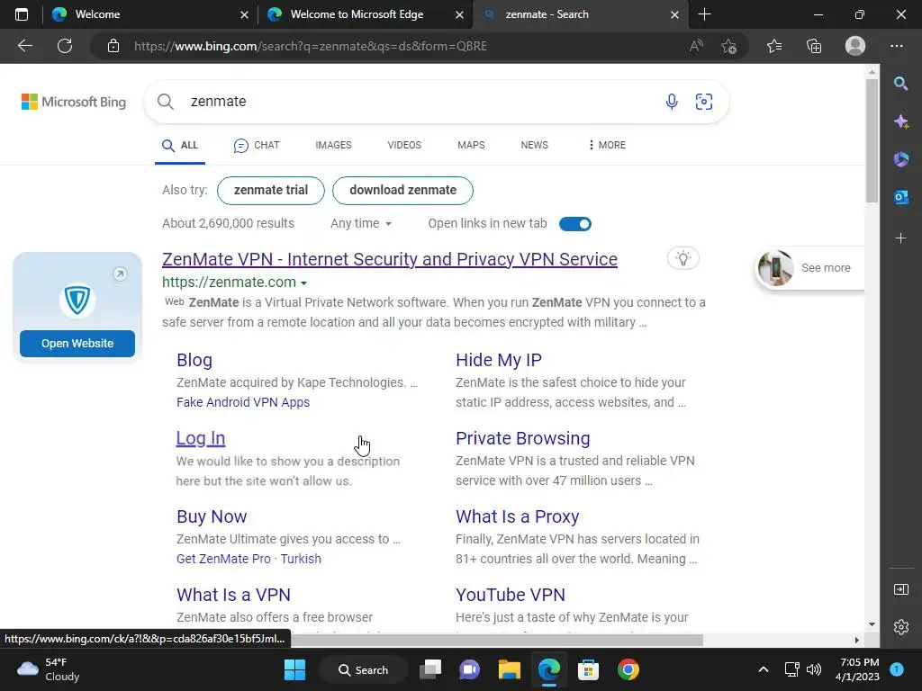Reload the page with refresh icon

[65, 46]
